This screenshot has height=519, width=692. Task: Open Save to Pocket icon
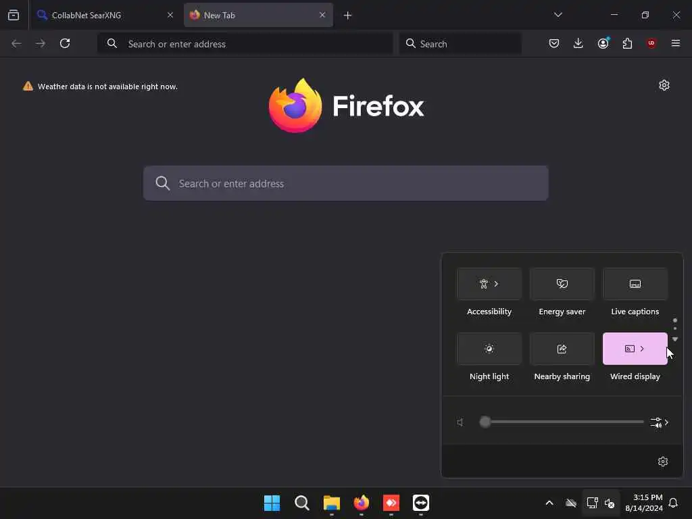point(554,43)
